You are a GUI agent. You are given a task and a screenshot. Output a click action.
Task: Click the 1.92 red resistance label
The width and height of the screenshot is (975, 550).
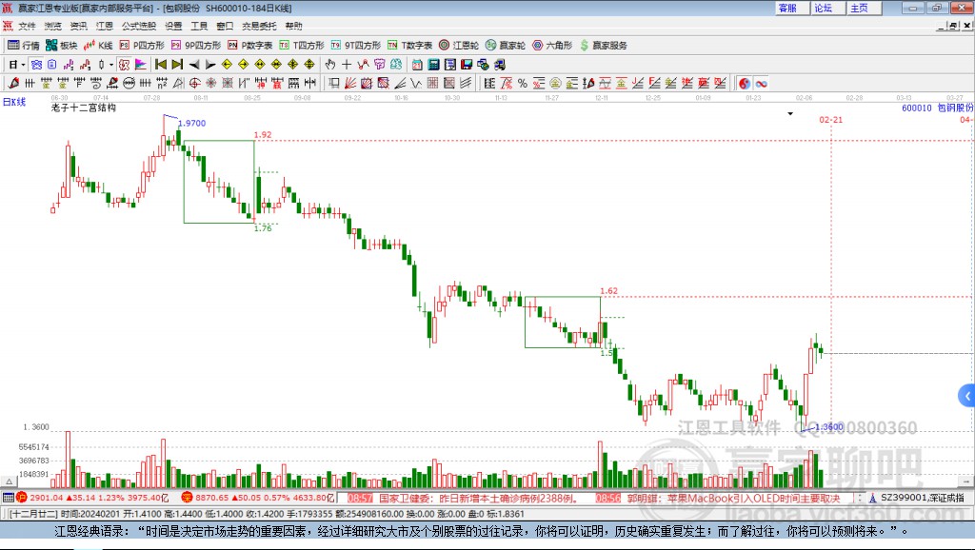coord(263,134)
